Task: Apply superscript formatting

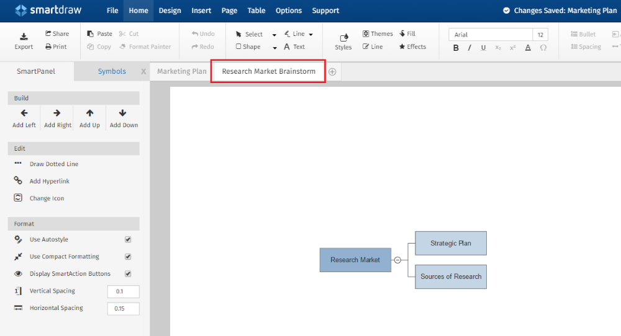Action: click(x=512, y=48)
